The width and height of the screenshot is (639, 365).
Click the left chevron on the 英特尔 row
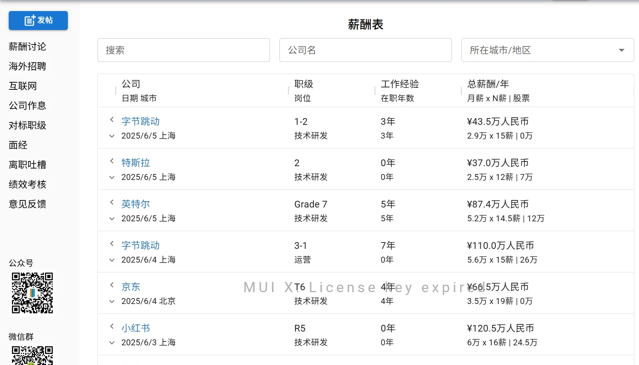112,202
